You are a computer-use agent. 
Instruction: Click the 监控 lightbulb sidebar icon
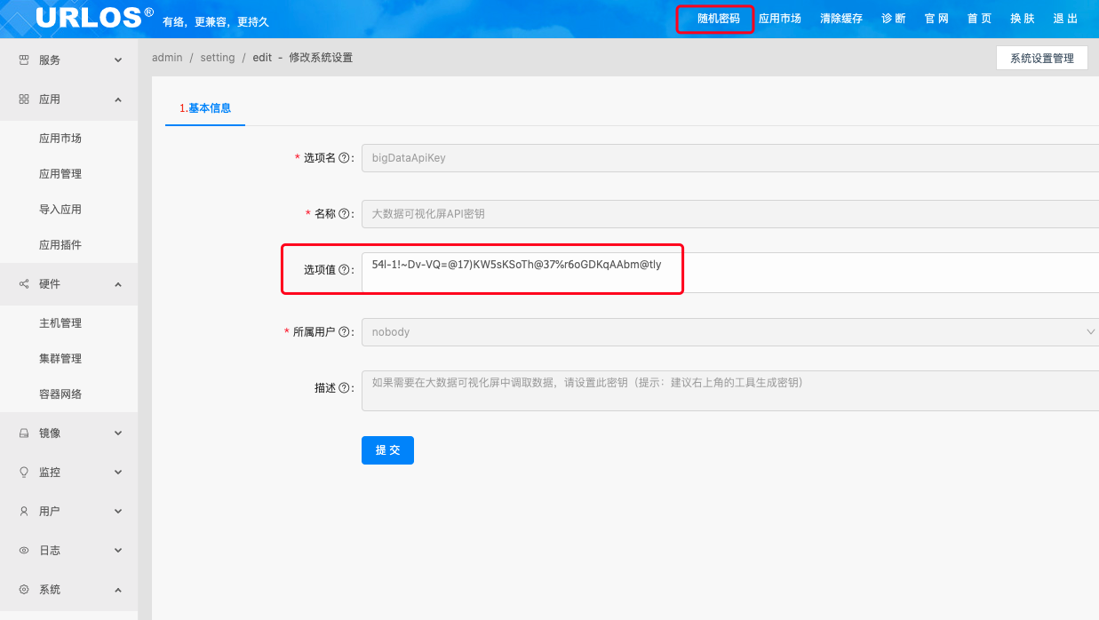(x=24, y=473)
